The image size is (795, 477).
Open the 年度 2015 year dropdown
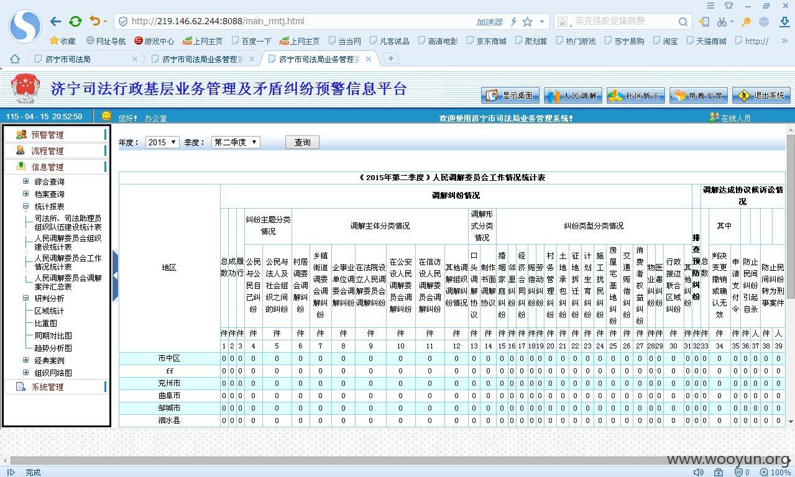[162, 142]
